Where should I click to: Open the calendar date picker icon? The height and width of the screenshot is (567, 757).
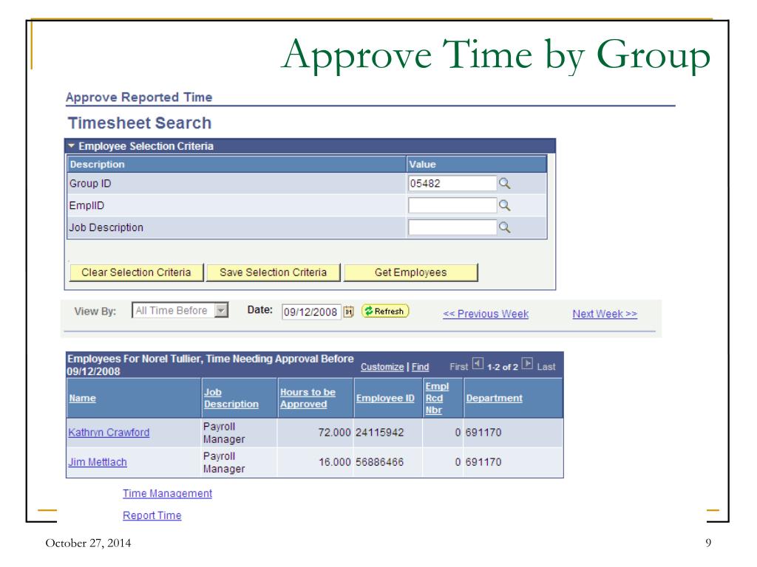(349, 312)
